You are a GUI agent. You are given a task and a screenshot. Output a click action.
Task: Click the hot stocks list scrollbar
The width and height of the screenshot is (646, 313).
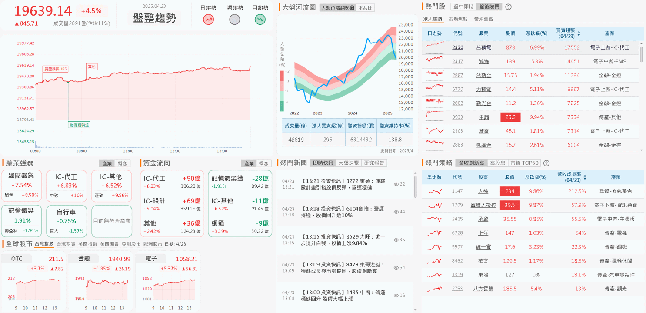pyautogui.click(x=641, y=55)
